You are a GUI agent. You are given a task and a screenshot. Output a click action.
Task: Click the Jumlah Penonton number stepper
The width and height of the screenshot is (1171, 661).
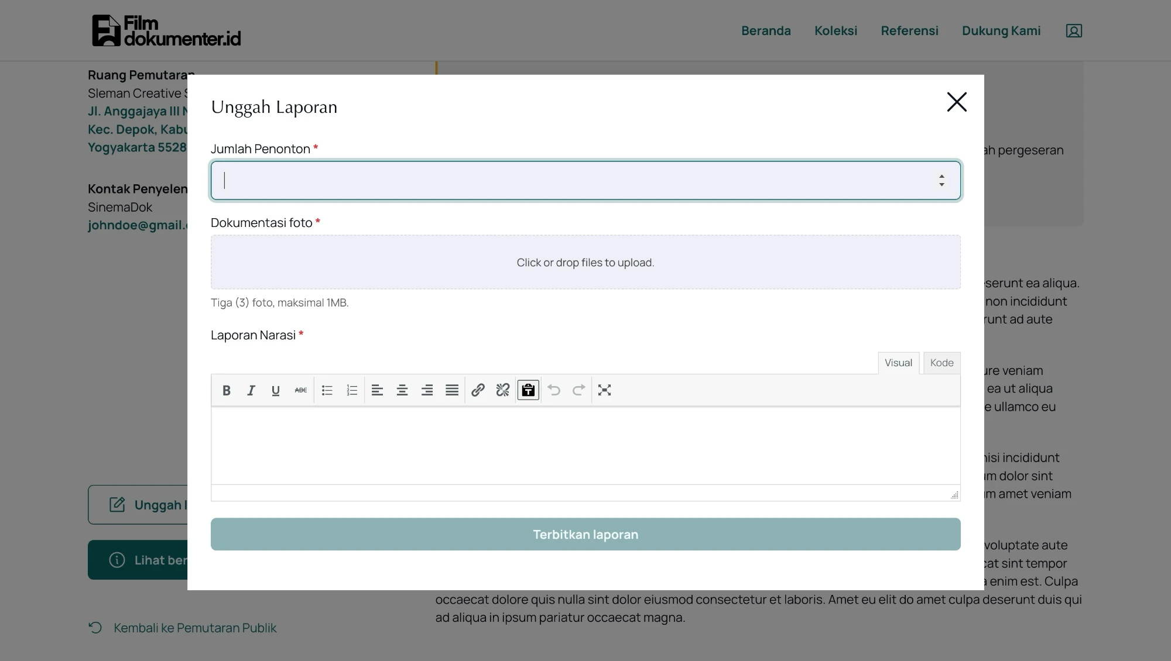(941, 180)
